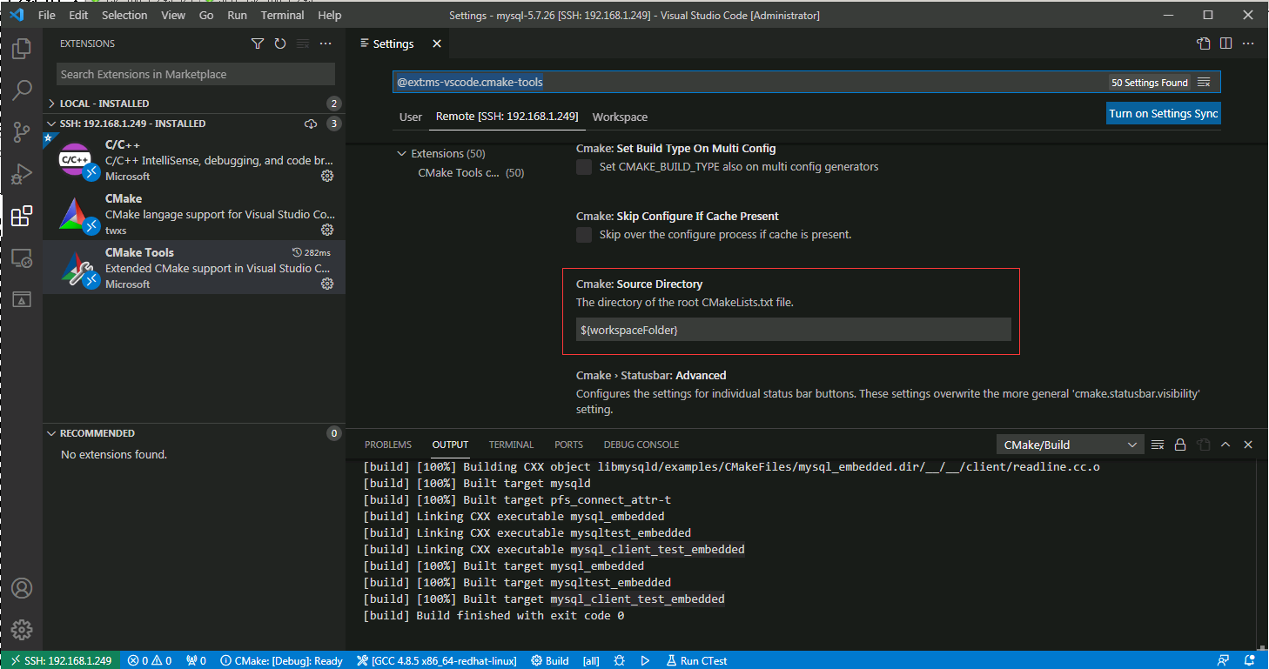This screenshot has height=669, width=1269.
Task: Click forwarded ports indicator in status bar
Action: pyautogui.click(x=196, y=661)
